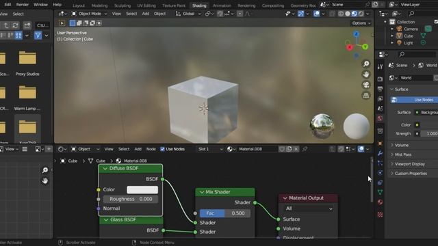Screen dimensions: 438x246
Task: Toggle X-ray display in viewport header
Action: 332,14
